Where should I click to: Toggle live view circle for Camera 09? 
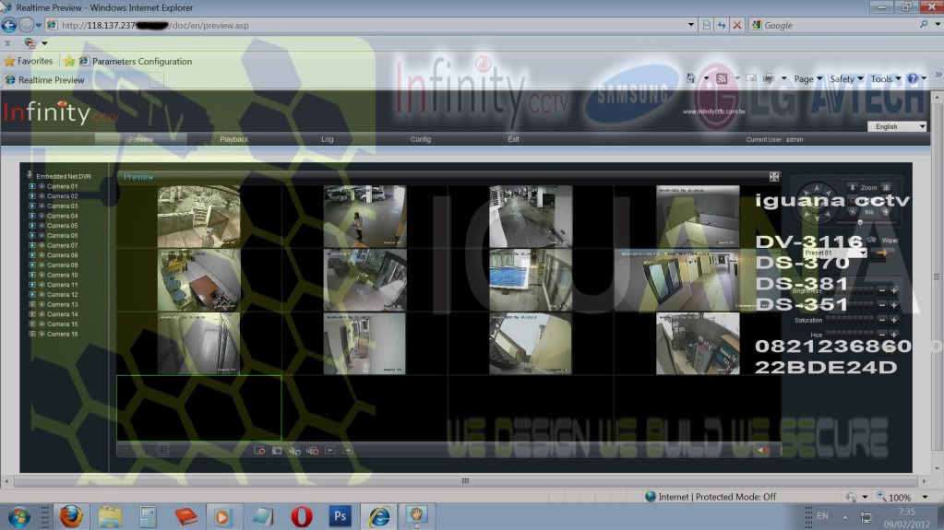[42, 265]
